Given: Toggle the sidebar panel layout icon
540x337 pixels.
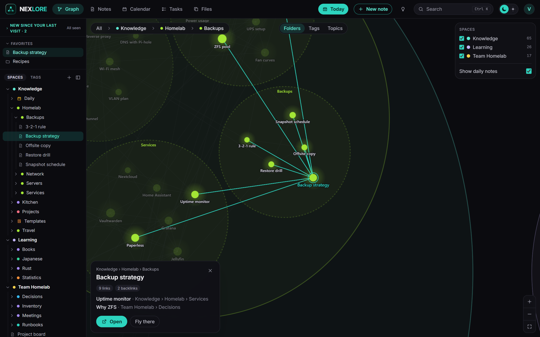Looking at the screenshot, I should pyautogui.click(x=78, y=77).
